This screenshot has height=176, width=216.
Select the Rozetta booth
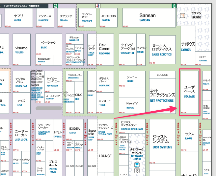[207, 81]
